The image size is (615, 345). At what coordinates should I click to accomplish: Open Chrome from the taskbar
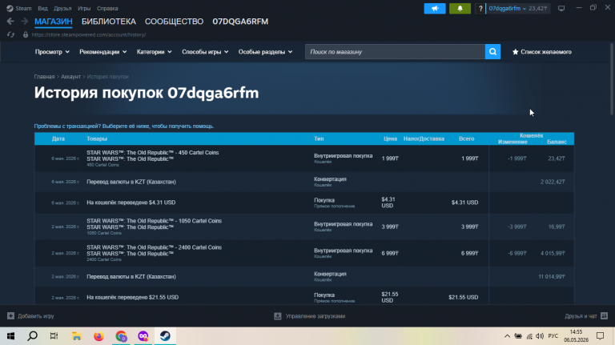pyautogui.click(x=121, y=336)
